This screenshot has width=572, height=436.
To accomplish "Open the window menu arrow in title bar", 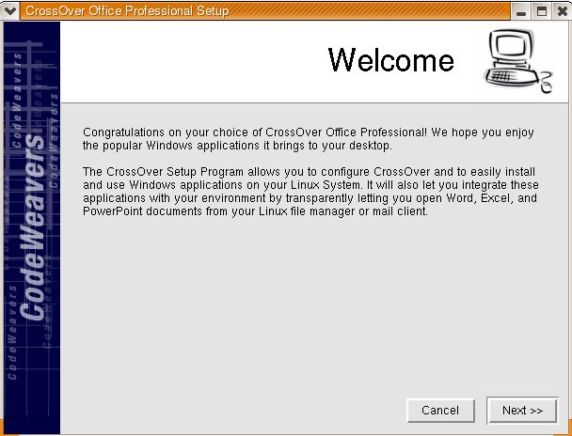I will (10, 10).
